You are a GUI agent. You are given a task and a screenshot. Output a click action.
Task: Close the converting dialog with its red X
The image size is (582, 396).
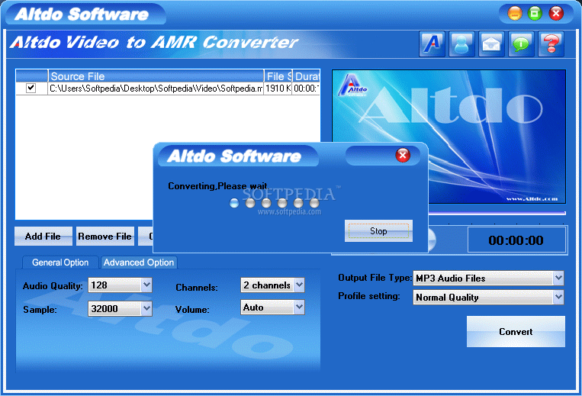click(403, 155)
